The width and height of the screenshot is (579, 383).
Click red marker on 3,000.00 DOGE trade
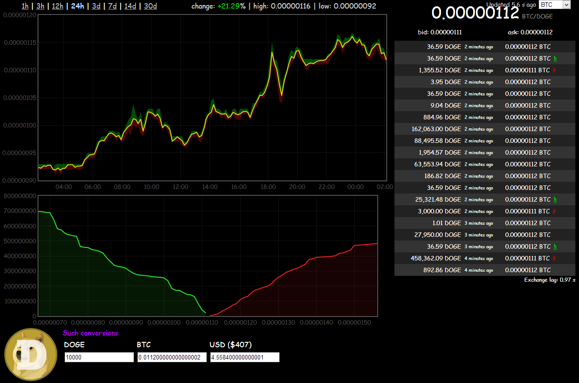[x=554, y=211]
